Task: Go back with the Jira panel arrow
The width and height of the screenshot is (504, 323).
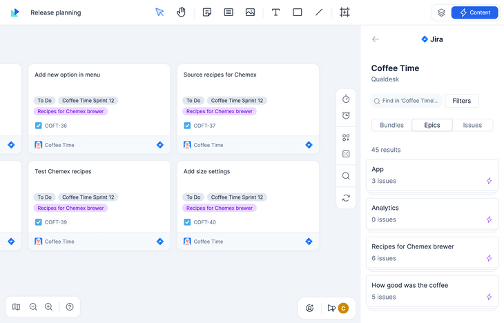Action: [376, 39]
